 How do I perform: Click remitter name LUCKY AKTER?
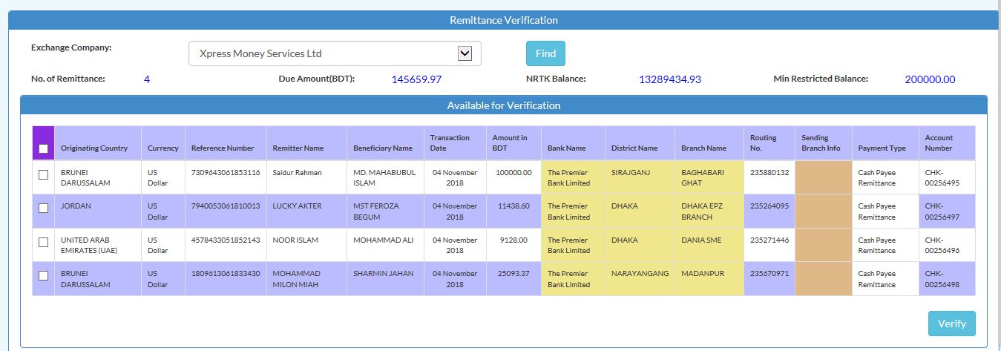pos(297,206)
